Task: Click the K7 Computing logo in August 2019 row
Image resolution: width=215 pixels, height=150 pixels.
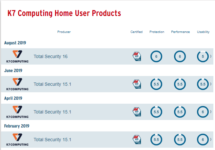Action: click(x=17, y=56)
